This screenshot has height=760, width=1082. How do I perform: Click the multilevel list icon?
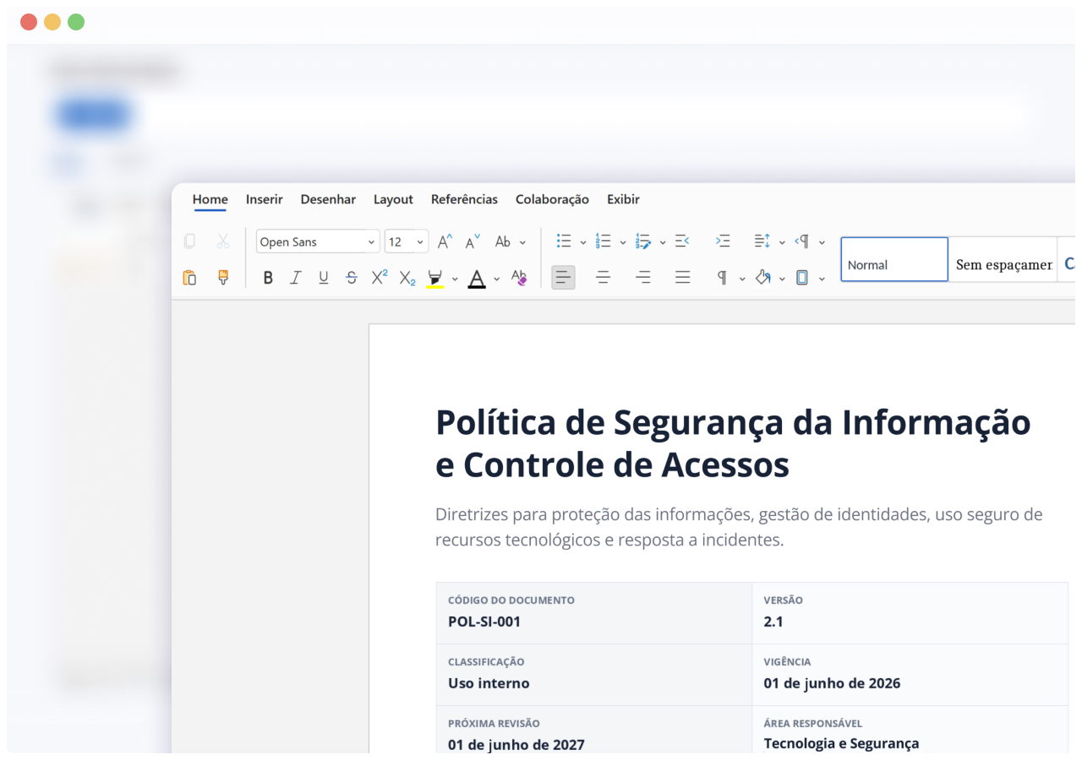[643, 242]
